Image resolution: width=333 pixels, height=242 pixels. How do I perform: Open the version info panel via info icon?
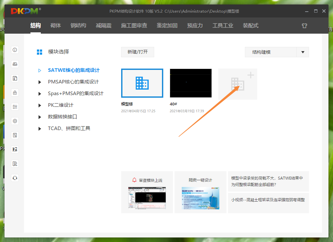point(15,50)
